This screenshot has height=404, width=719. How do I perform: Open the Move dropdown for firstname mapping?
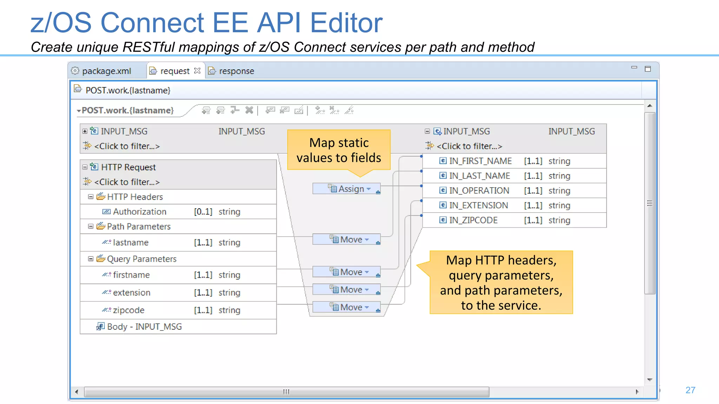(367, 272)
